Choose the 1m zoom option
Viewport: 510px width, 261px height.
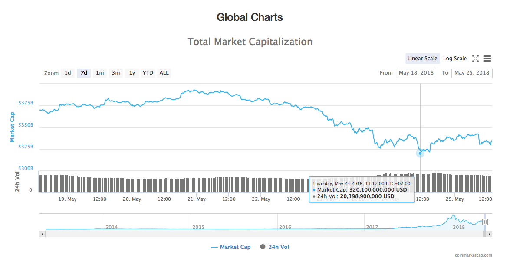click(100, 73)
